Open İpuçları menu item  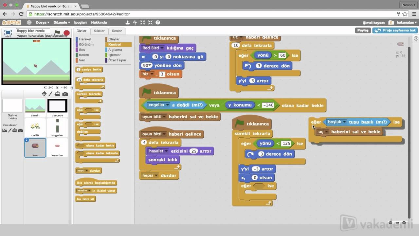pyautogui.click(x=80, y=23)
